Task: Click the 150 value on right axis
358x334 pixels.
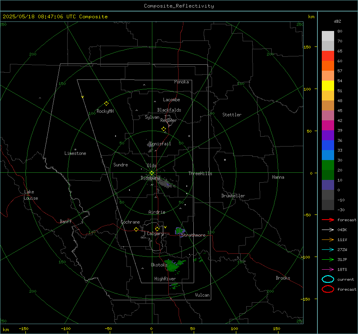Action: click(x=307, y=47)
